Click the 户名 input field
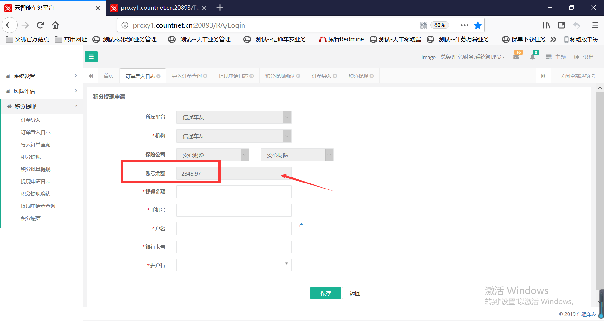 pos(234,228)
